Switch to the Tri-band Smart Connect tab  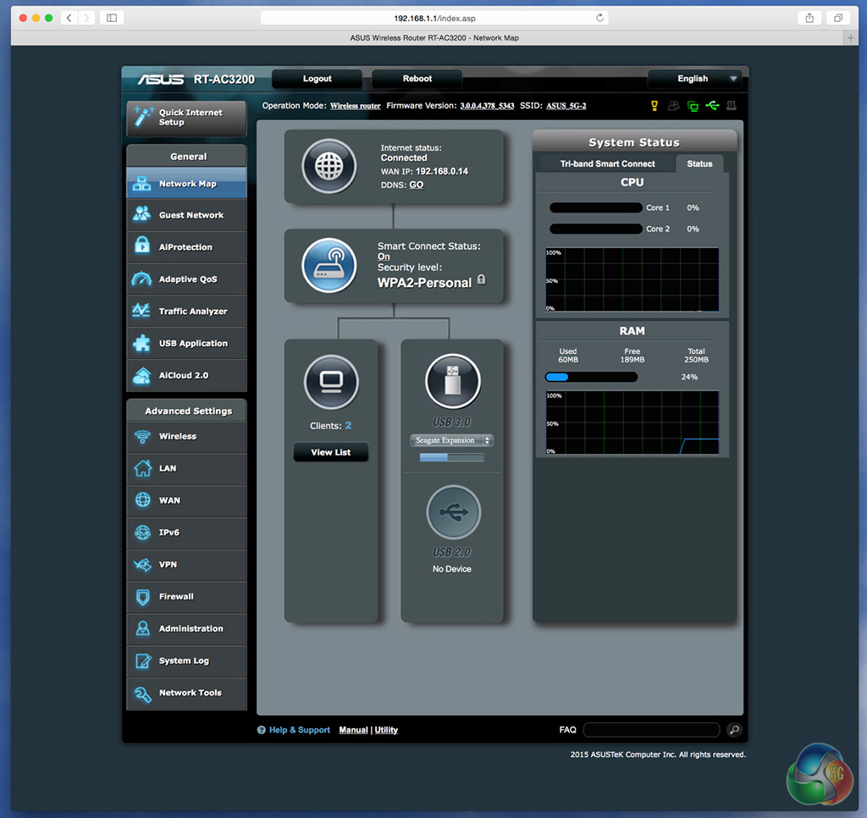pos(607,163)
